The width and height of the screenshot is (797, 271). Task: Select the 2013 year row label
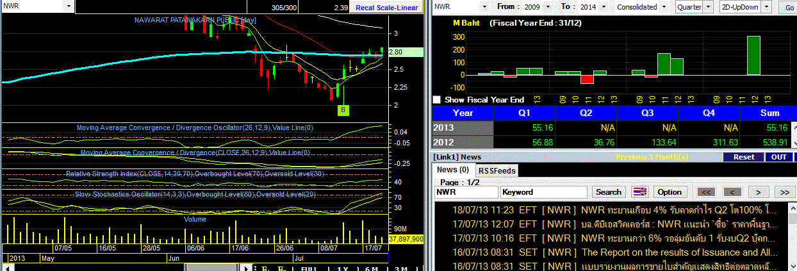click(463, 127)
